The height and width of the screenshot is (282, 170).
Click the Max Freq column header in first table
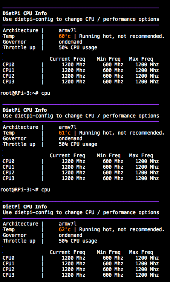[141, 59]
